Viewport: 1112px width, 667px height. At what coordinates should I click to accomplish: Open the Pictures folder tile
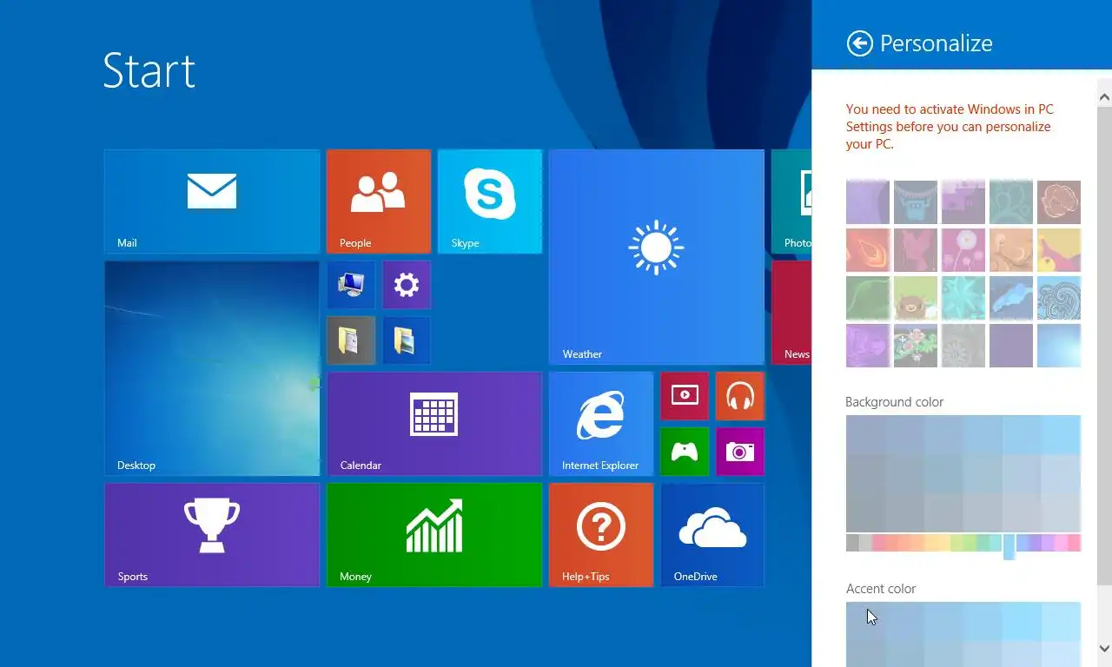coord(407,340)
